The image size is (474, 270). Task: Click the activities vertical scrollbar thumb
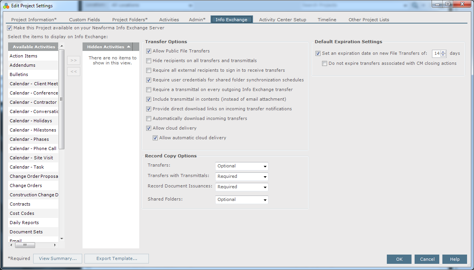point(62,100)
